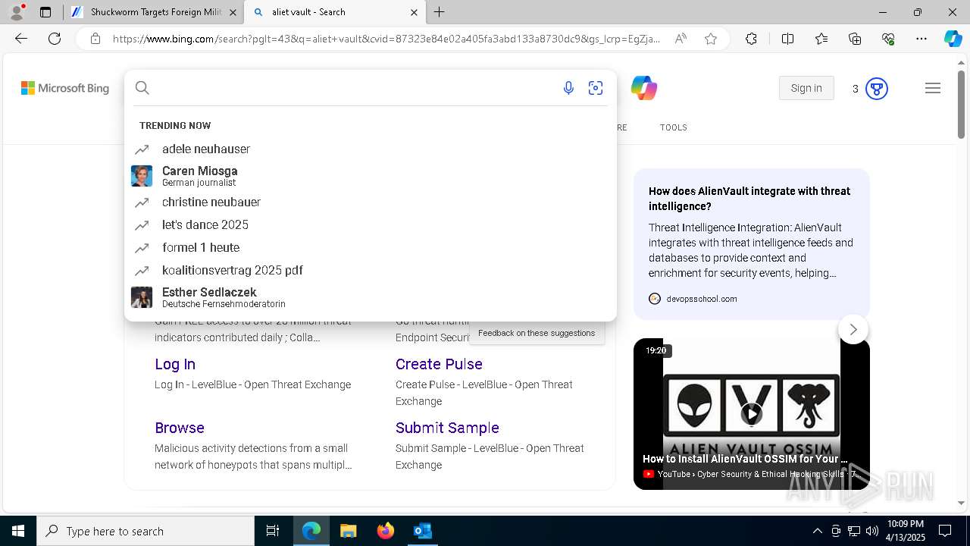Reload the current Bing page
The image size is (970, 546).
coord(55,39)
